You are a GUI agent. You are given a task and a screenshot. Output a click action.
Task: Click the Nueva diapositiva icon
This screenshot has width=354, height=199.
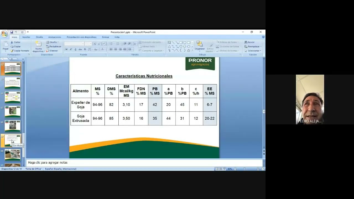pyautogui.click(x=38, y=44)
